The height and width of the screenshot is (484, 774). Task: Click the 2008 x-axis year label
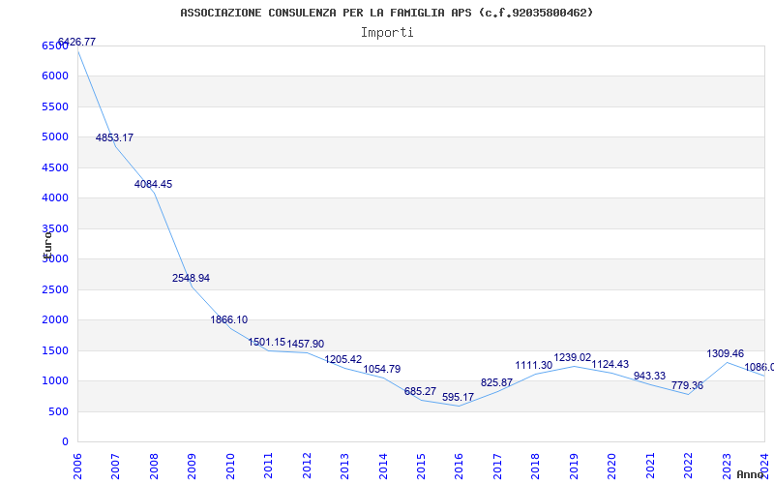pos(154,466)
